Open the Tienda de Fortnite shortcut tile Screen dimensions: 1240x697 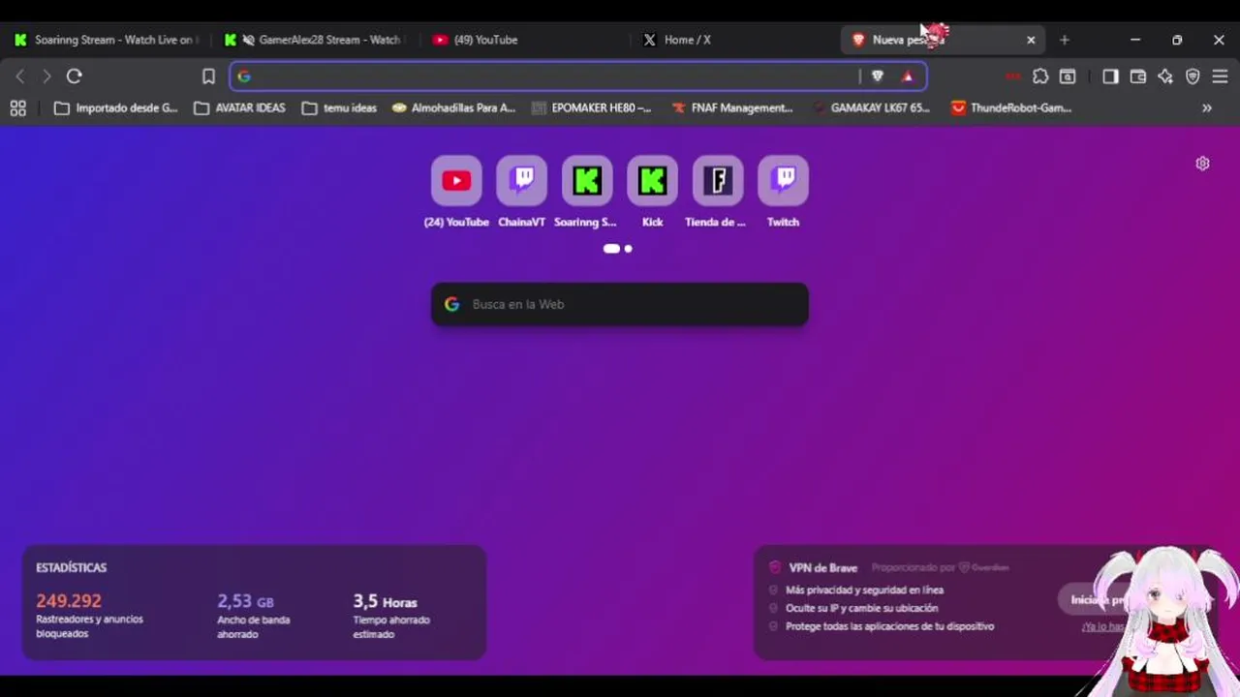(x=718, y=181)
